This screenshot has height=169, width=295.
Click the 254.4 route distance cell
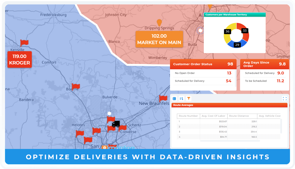(242, 132)
